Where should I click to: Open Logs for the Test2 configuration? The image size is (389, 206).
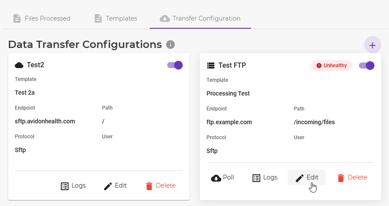[x=73, y=186]
